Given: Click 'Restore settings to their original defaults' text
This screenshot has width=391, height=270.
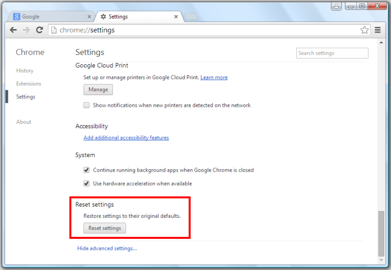Looking at the screenshot, I should [x=132, y=216].
